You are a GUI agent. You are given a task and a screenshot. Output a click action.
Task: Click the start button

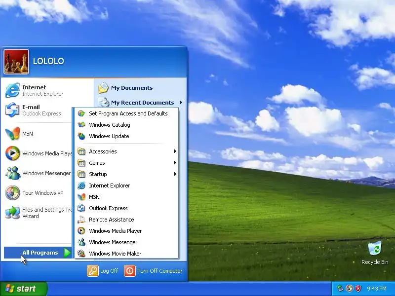(23, 289)
